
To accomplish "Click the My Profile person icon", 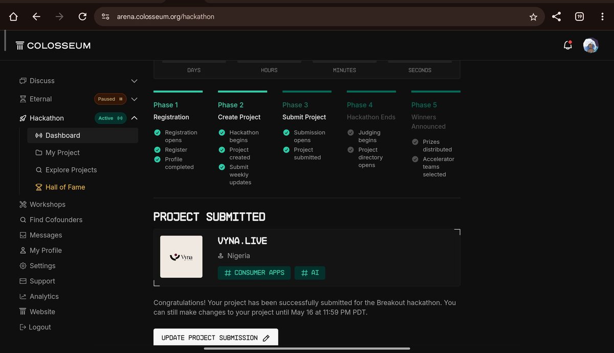I will pyautogui.click(x=23, y=250).
